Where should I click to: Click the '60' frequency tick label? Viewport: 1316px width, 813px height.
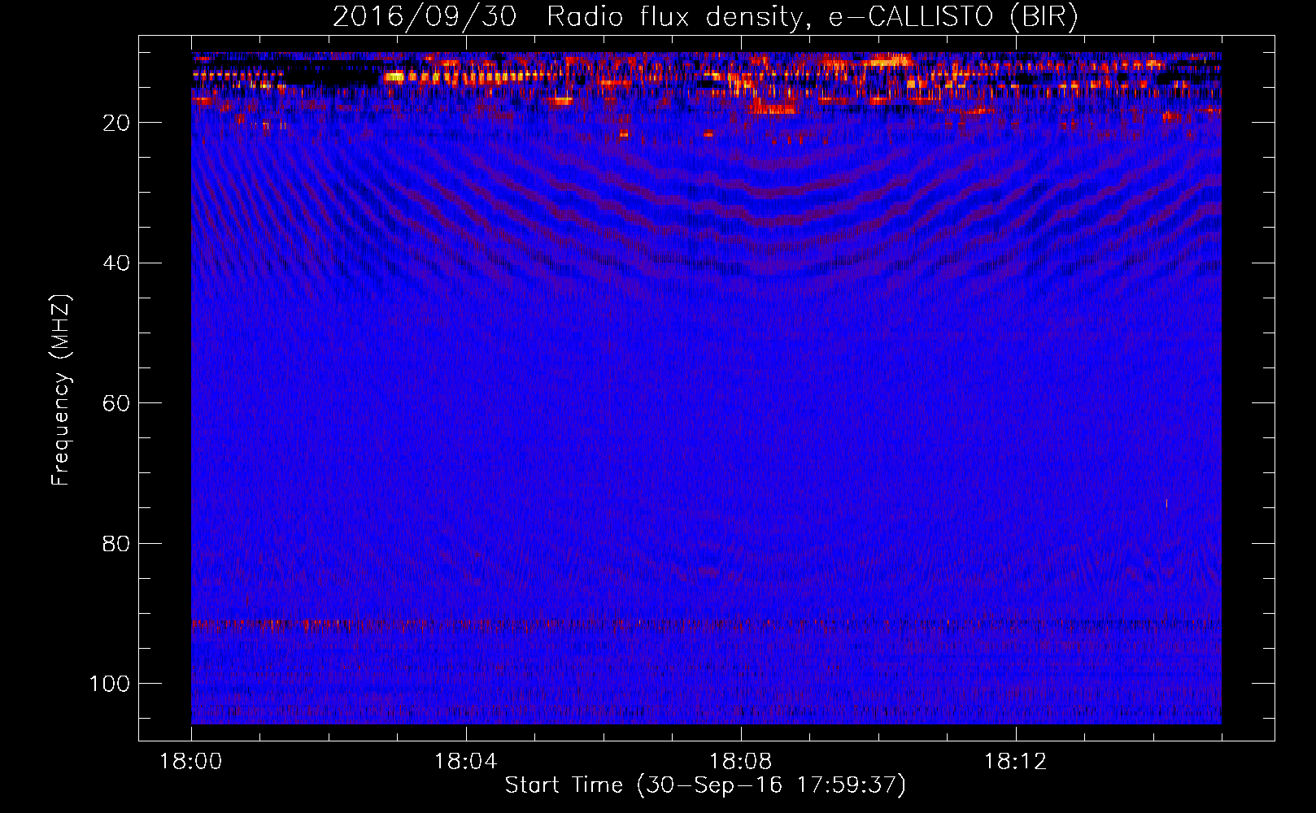(116, 404)
